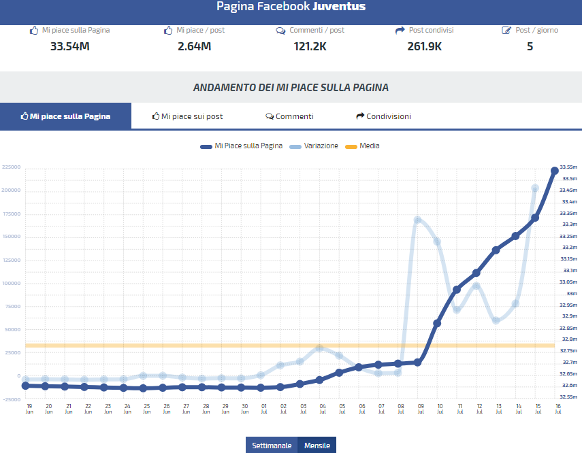The image size is (582, 453).
Task: Select the Mensile monthly view
Action: point(317,446)
